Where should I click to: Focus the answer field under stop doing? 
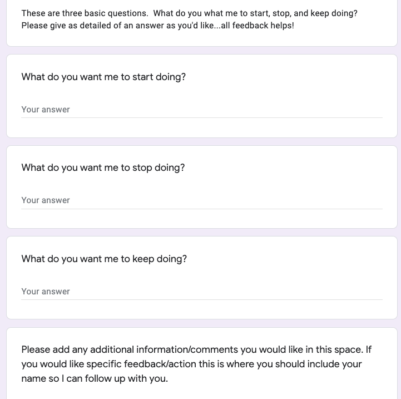tap(201, 200)
